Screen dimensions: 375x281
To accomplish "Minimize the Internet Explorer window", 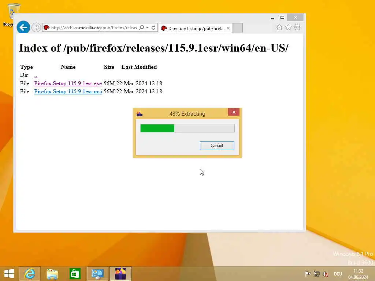I will 272,18.
